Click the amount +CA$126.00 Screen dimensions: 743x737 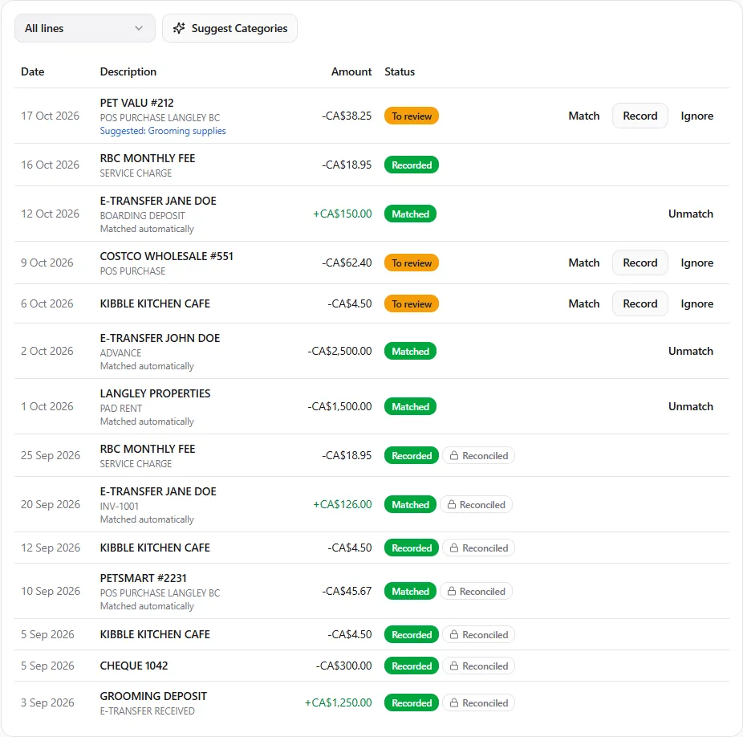(342, 505)
